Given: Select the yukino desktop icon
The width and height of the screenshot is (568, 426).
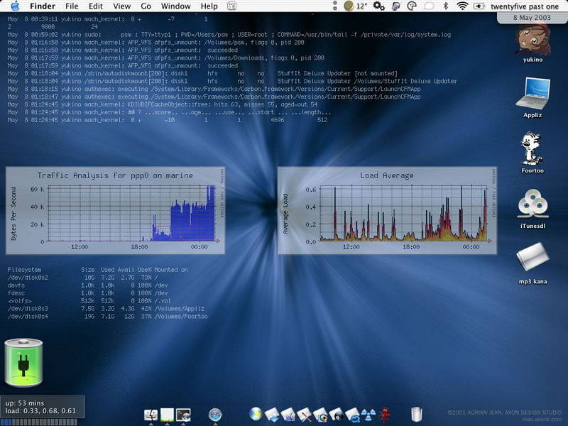Looking at the screenshot, I should [532, 43].
